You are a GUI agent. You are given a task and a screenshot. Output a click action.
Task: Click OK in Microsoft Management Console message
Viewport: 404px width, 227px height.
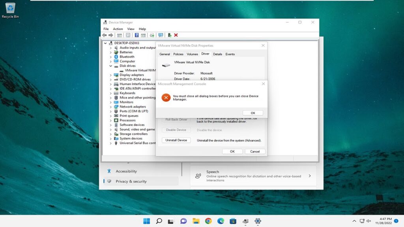tap(253, 113)
